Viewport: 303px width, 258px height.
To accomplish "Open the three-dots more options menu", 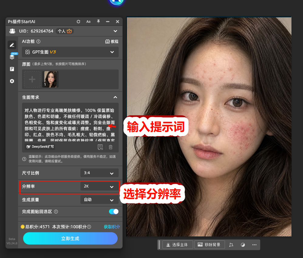I will point(254,245).
